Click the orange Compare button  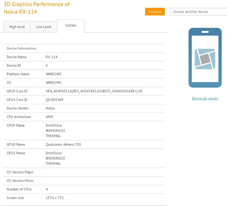pyautogui.click(x=155, y=12)
